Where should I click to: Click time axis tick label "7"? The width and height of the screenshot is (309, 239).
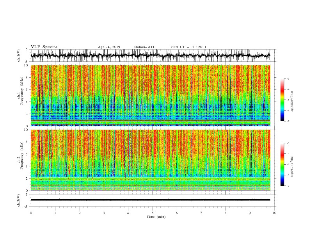point(201,213)
